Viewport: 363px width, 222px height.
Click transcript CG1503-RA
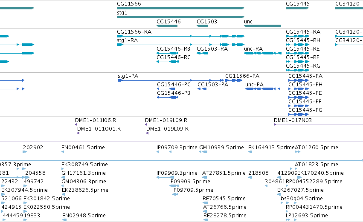tap(212, 49)
